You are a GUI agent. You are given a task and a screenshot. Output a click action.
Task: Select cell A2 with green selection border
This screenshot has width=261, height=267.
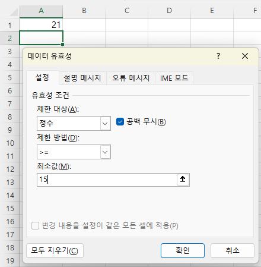tap(41, 38)
